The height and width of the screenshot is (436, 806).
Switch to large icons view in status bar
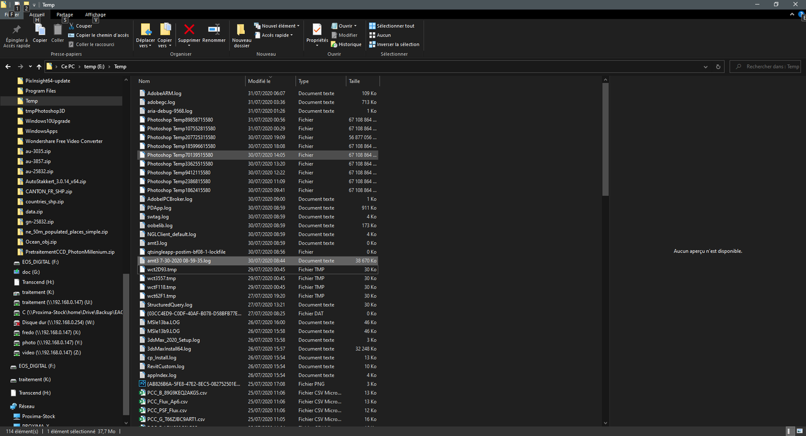click(800, 432)
